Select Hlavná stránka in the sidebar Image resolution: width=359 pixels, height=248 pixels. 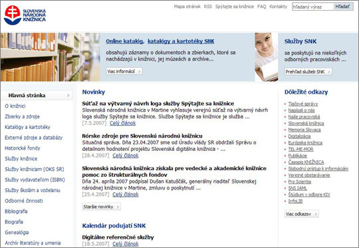pyautogui.click(x=37, y=95)
